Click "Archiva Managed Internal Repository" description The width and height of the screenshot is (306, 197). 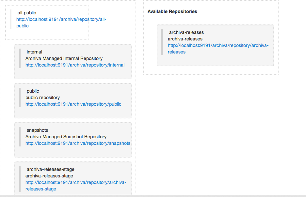coord(64,58)
